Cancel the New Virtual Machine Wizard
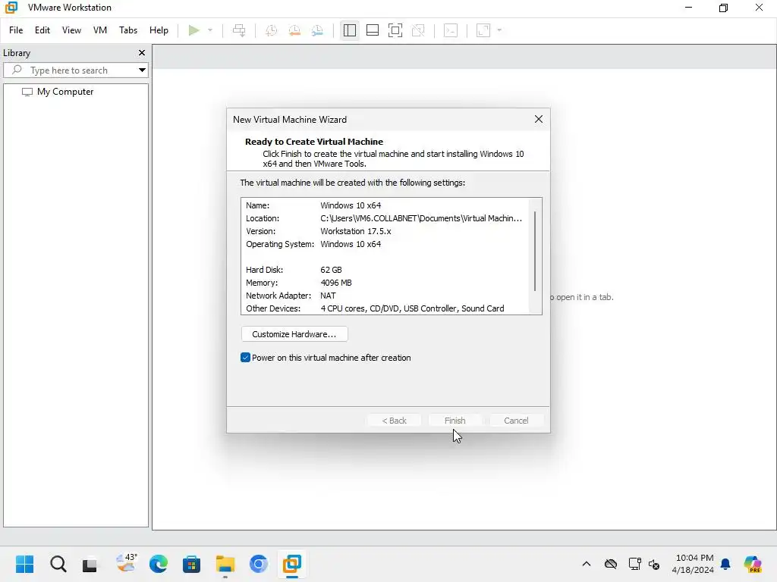Screen dimensions: 777x582 pyautogui.click(x=516, y=421)
